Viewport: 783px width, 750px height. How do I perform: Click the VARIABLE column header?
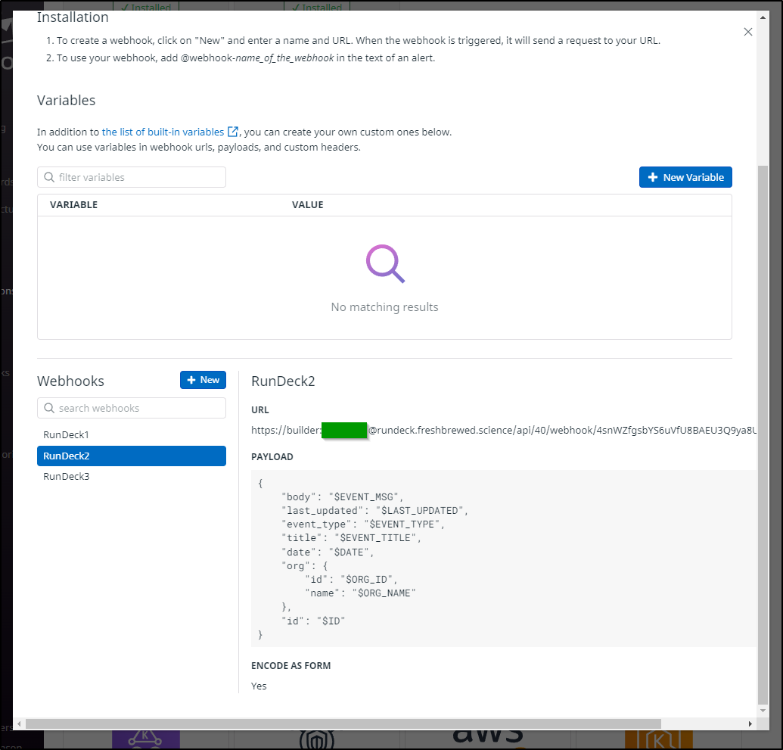(74, 205)
